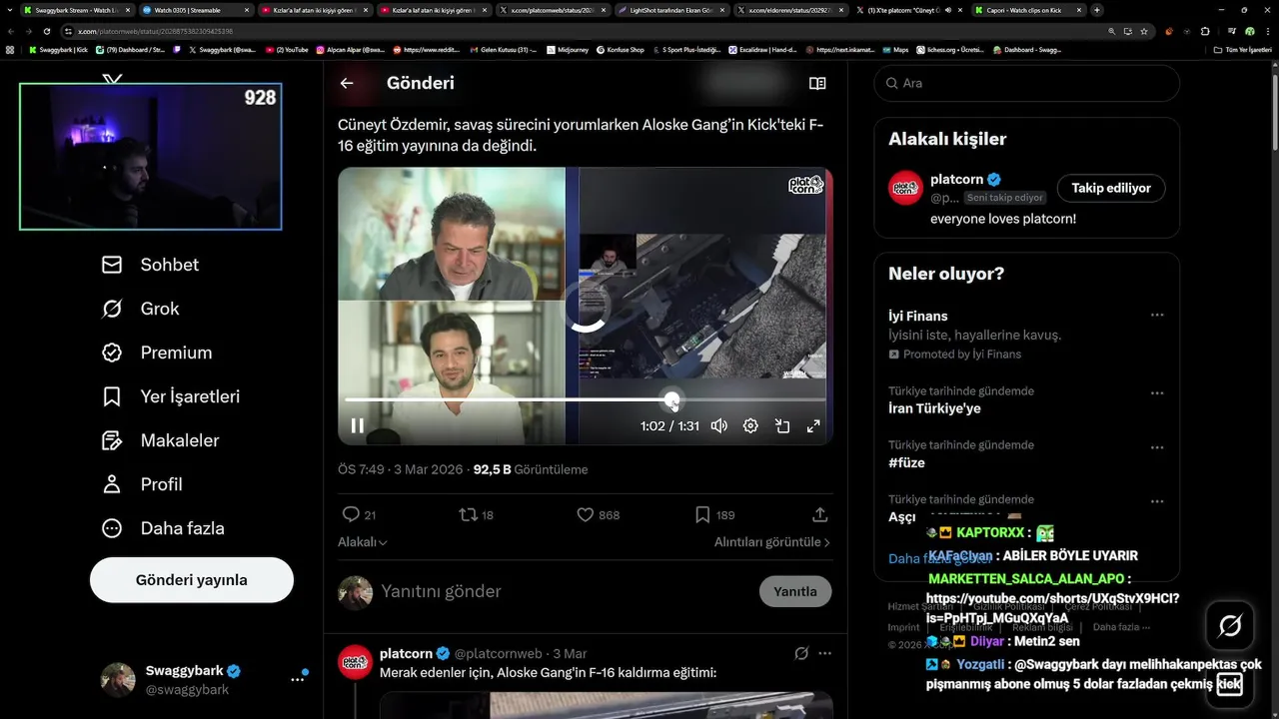Open video settings gear
1279x719 pixels.
click(750, 426)
